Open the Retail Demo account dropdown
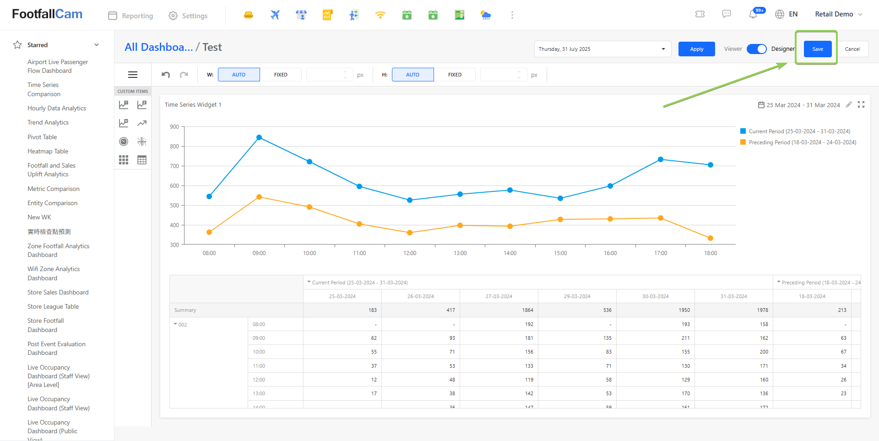This screenshot has width=879, height=441. 839,14
